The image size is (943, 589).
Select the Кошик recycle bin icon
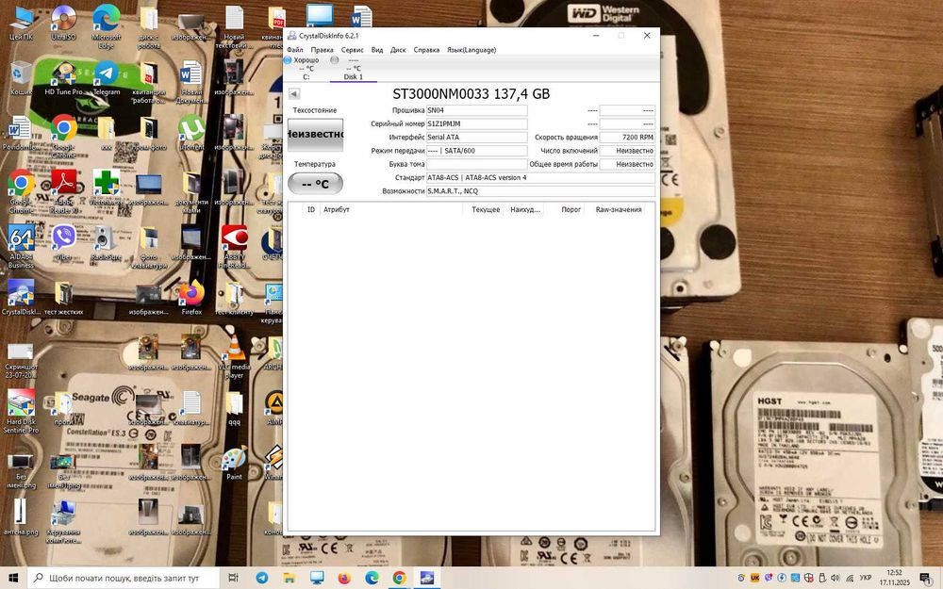21,79
